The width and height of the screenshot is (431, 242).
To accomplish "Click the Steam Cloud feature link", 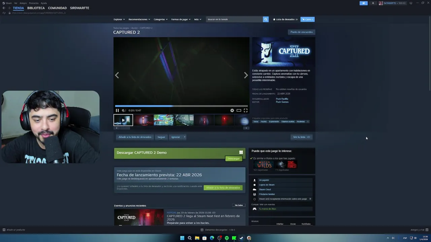I will [x=265, y=190].
